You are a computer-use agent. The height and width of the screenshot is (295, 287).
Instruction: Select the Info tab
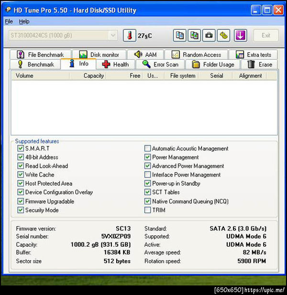point(78,64)
